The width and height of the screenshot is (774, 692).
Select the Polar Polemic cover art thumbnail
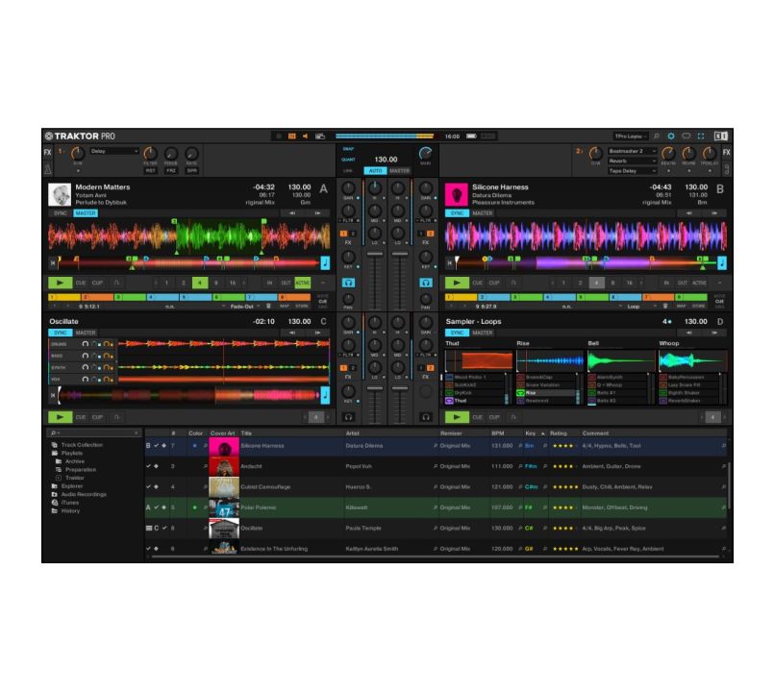223,507
